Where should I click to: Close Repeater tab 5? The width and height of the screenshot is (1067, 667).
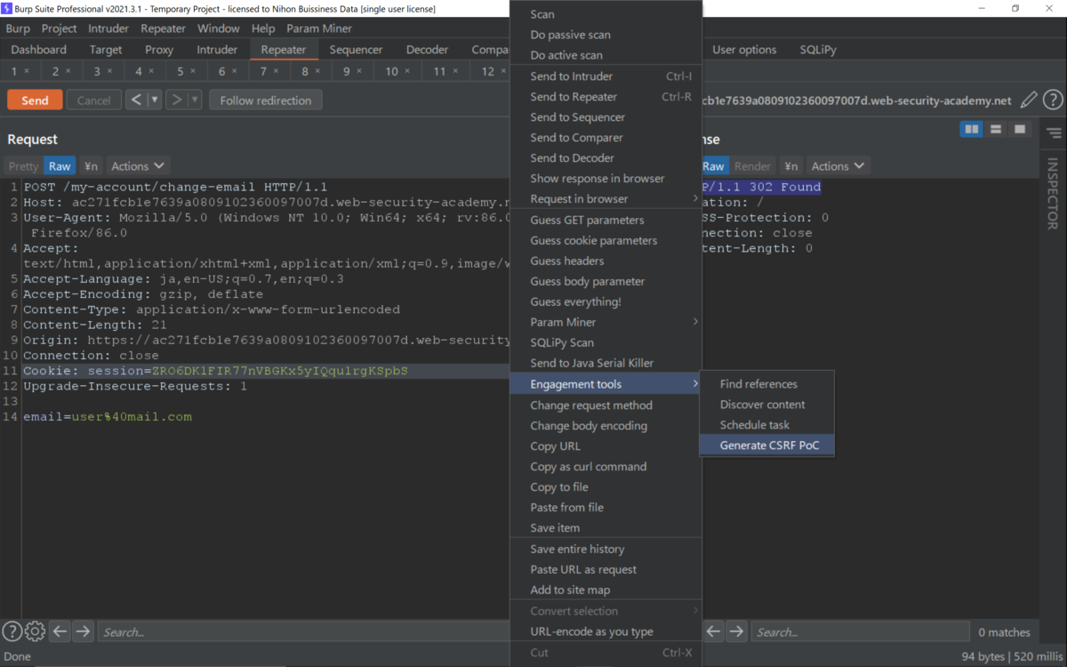pos(193,71)
